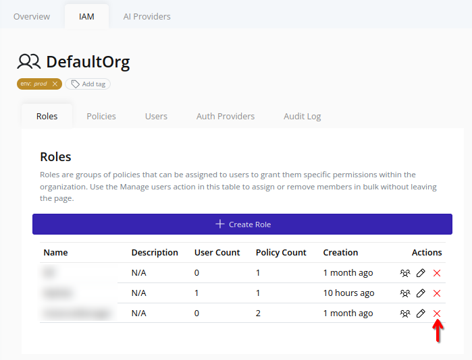Edit the first role with pencil icon
472x360 pixels.
click(x=421, y=273)
